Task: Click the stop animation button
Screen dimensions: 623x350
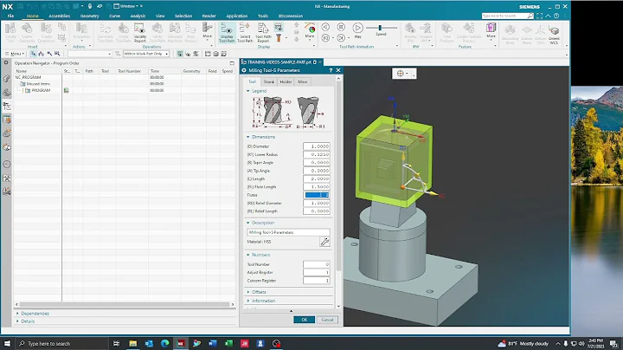Action: (x=341, y=27)
